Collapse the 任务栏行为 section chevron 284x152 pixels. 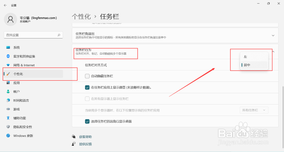tap(273, 52)
